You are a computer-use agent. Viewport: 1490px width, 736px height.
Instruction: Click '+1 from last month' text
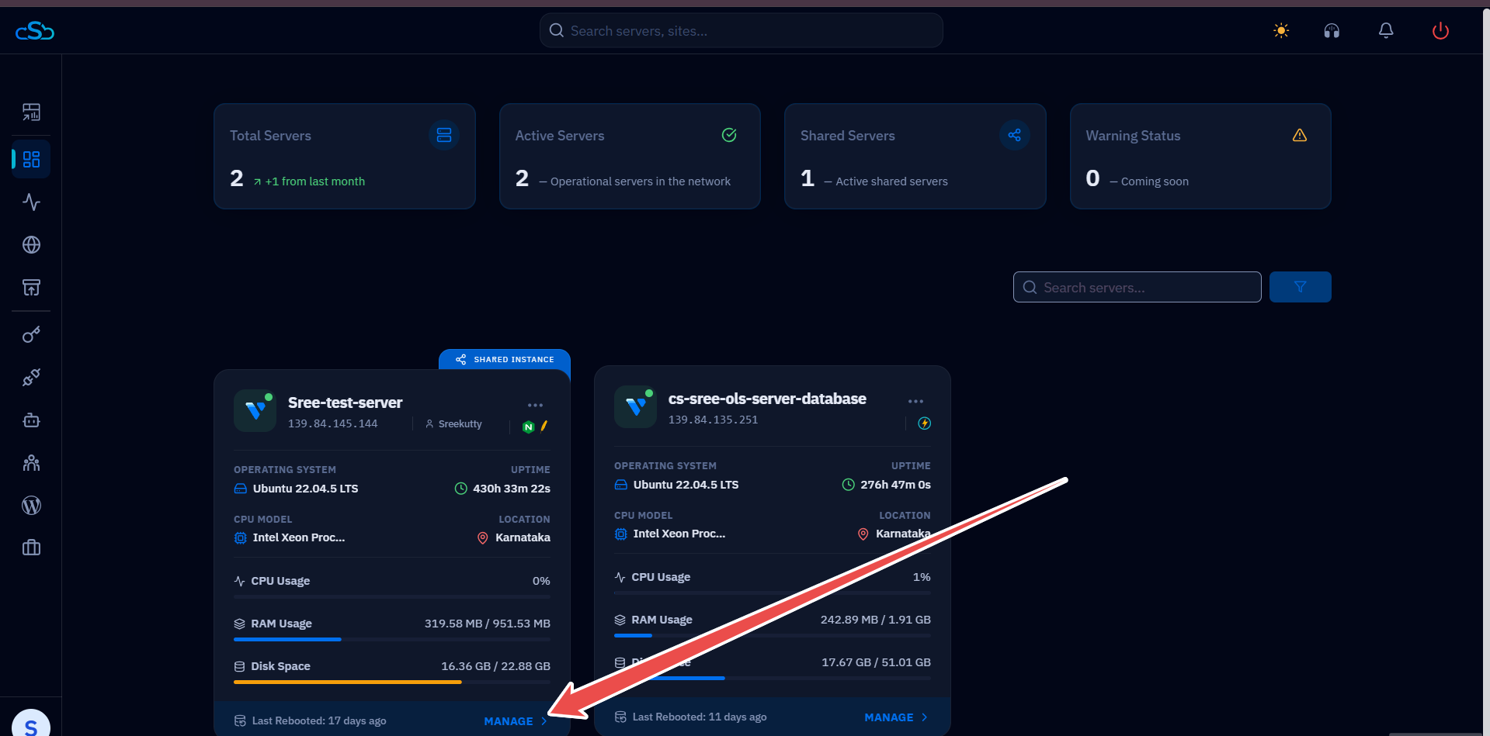click(x=315, y=181)
